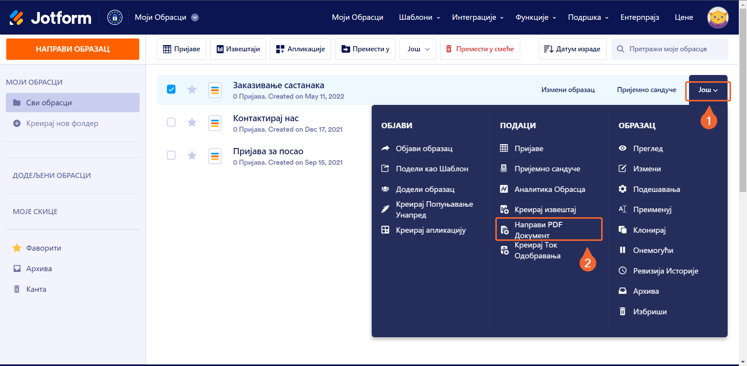The width and height of the screenshot is (747, 366).
Task: Click the page vertical scrollbar
Action: [743, 100]
